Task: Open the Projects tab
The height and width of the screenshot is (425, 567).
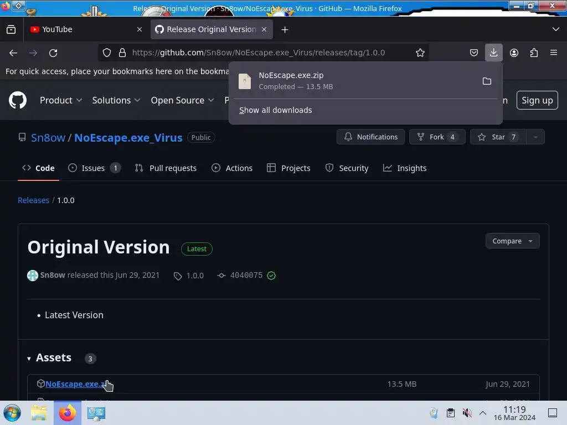Action: point(288,168)
